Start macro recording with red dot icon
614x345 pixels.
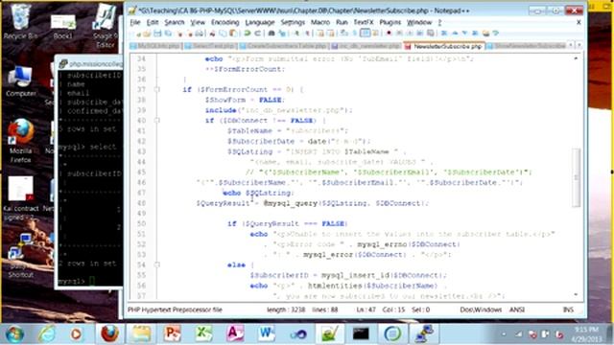[x=388, y=34]
